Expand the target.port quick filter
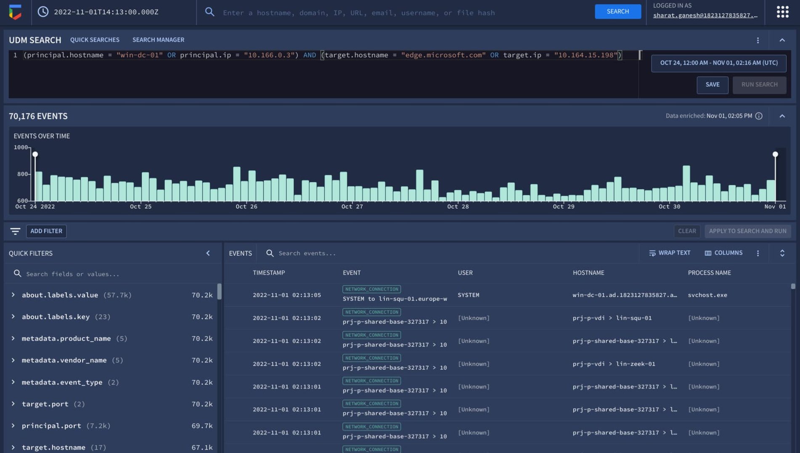The image size is (800, 453). [x=13, y=404]
